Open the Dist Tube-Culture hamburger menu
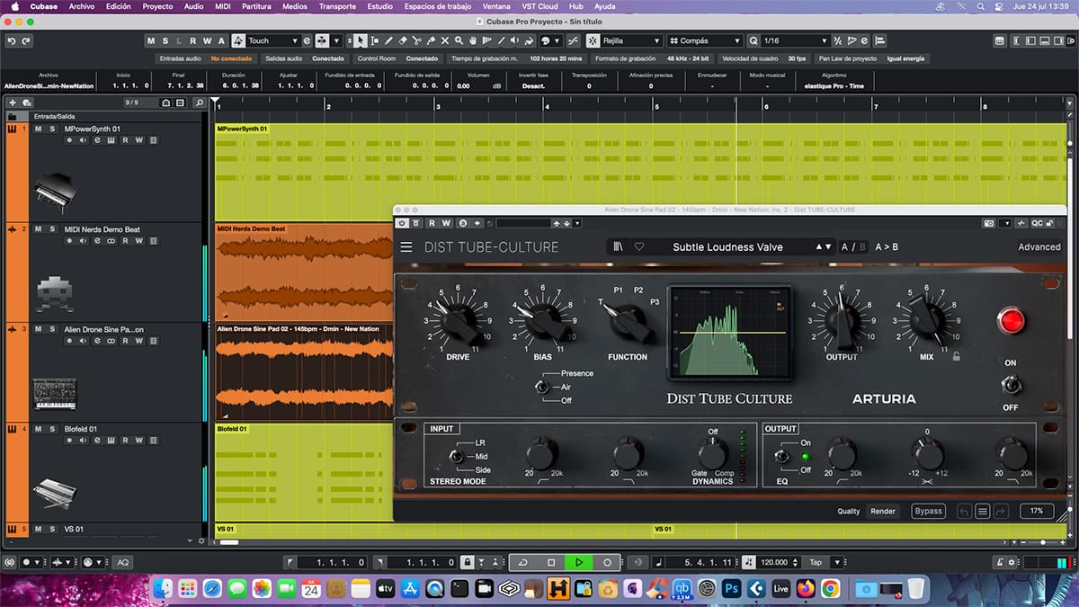 (x=406, y=247)
